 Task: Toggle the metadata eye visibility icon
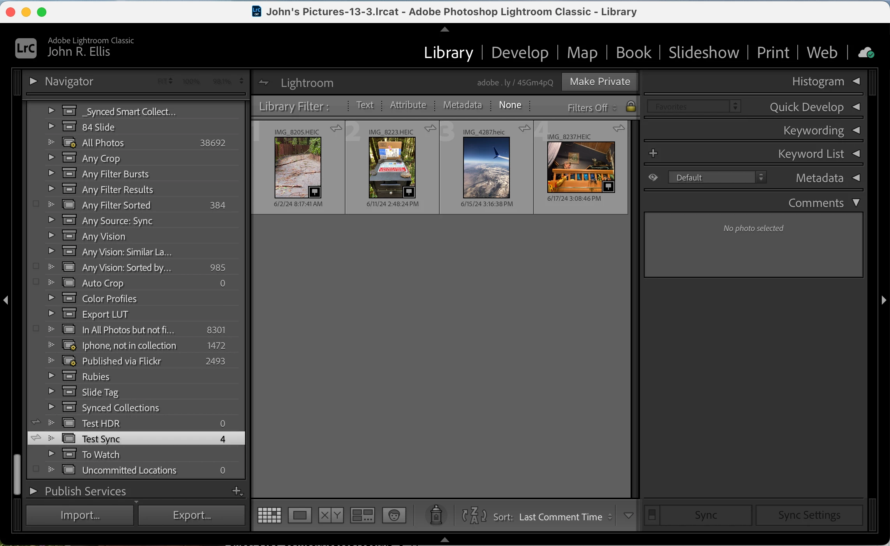[x=653, y=178]
